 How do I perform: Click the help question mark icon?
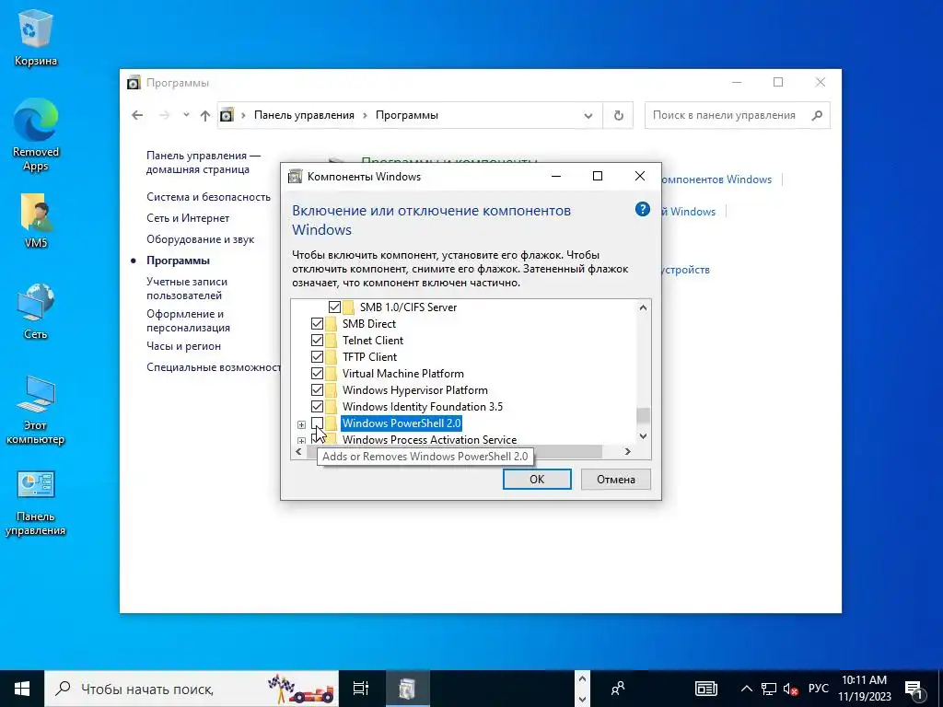coord(642,209)
